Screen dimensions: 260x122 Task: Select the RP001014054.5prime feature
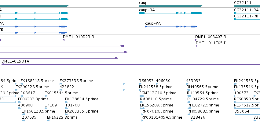142,120
